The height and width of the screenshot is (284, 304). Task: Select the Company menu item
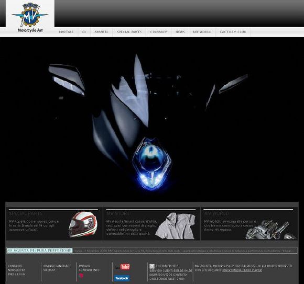click(x=159, y=32)
